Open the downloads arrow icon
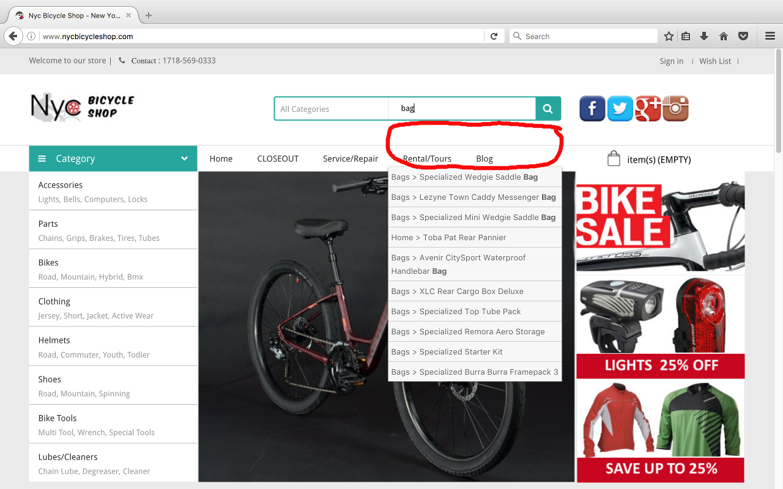The image size is (783, 489). (x=704, y=37)
